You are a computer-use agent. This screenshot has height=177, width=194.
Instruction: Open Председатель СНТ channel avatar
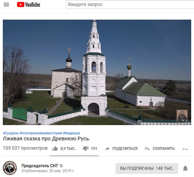[x=10, y=168]
